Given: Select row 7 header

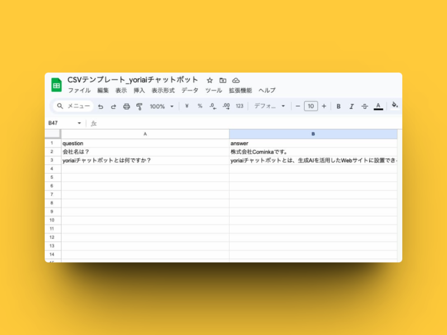Looking at the screenshot, I should 53,194.
